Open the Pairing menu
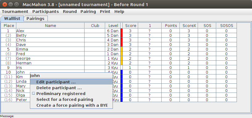The image size is (252, 118). click(88, 12)
